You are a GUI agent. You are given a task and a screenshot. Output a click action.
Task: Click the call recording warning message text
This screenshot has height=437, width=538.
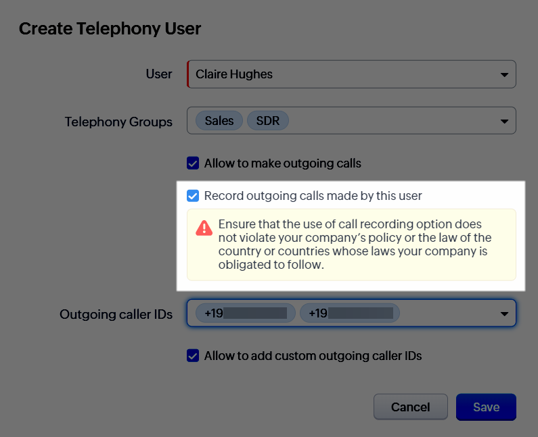click(x=355, y=245)
